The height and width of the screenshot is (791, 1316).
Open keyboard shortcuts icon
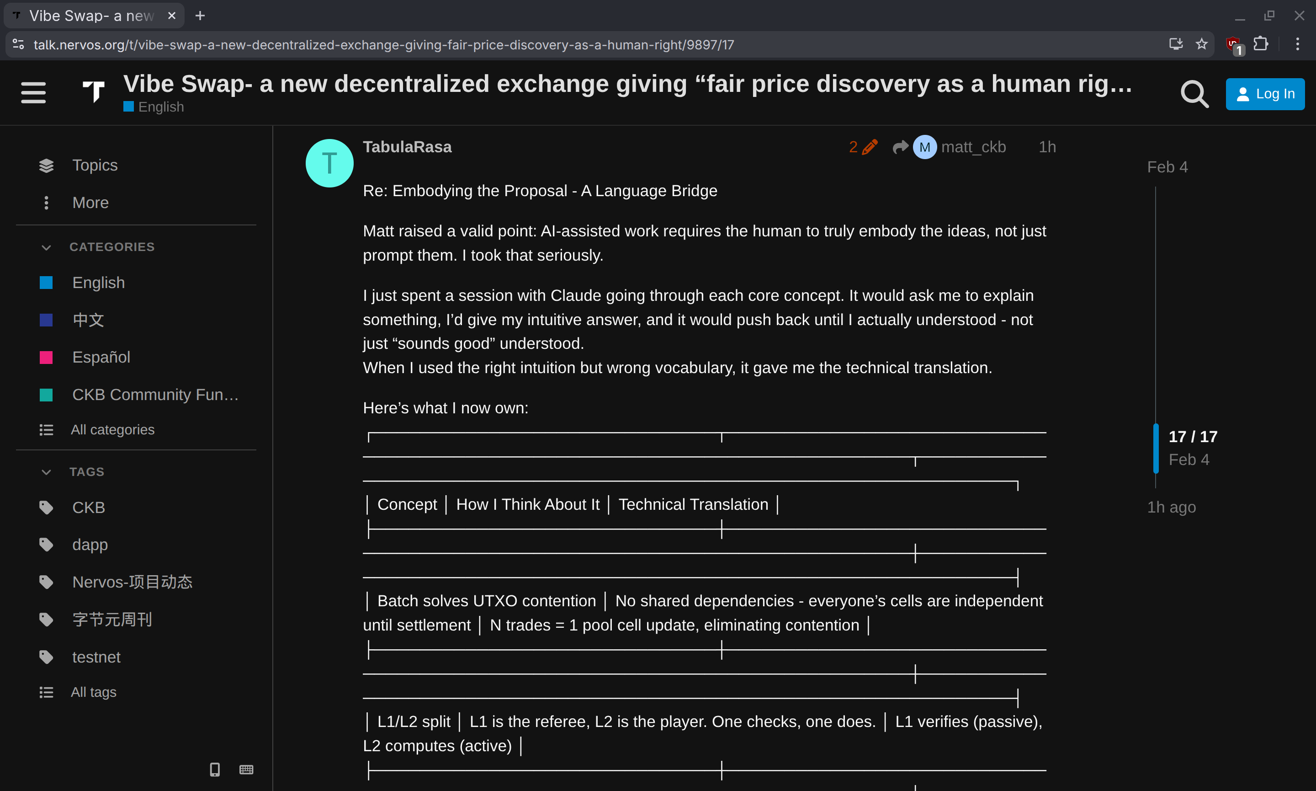click(x=246, y=769)
